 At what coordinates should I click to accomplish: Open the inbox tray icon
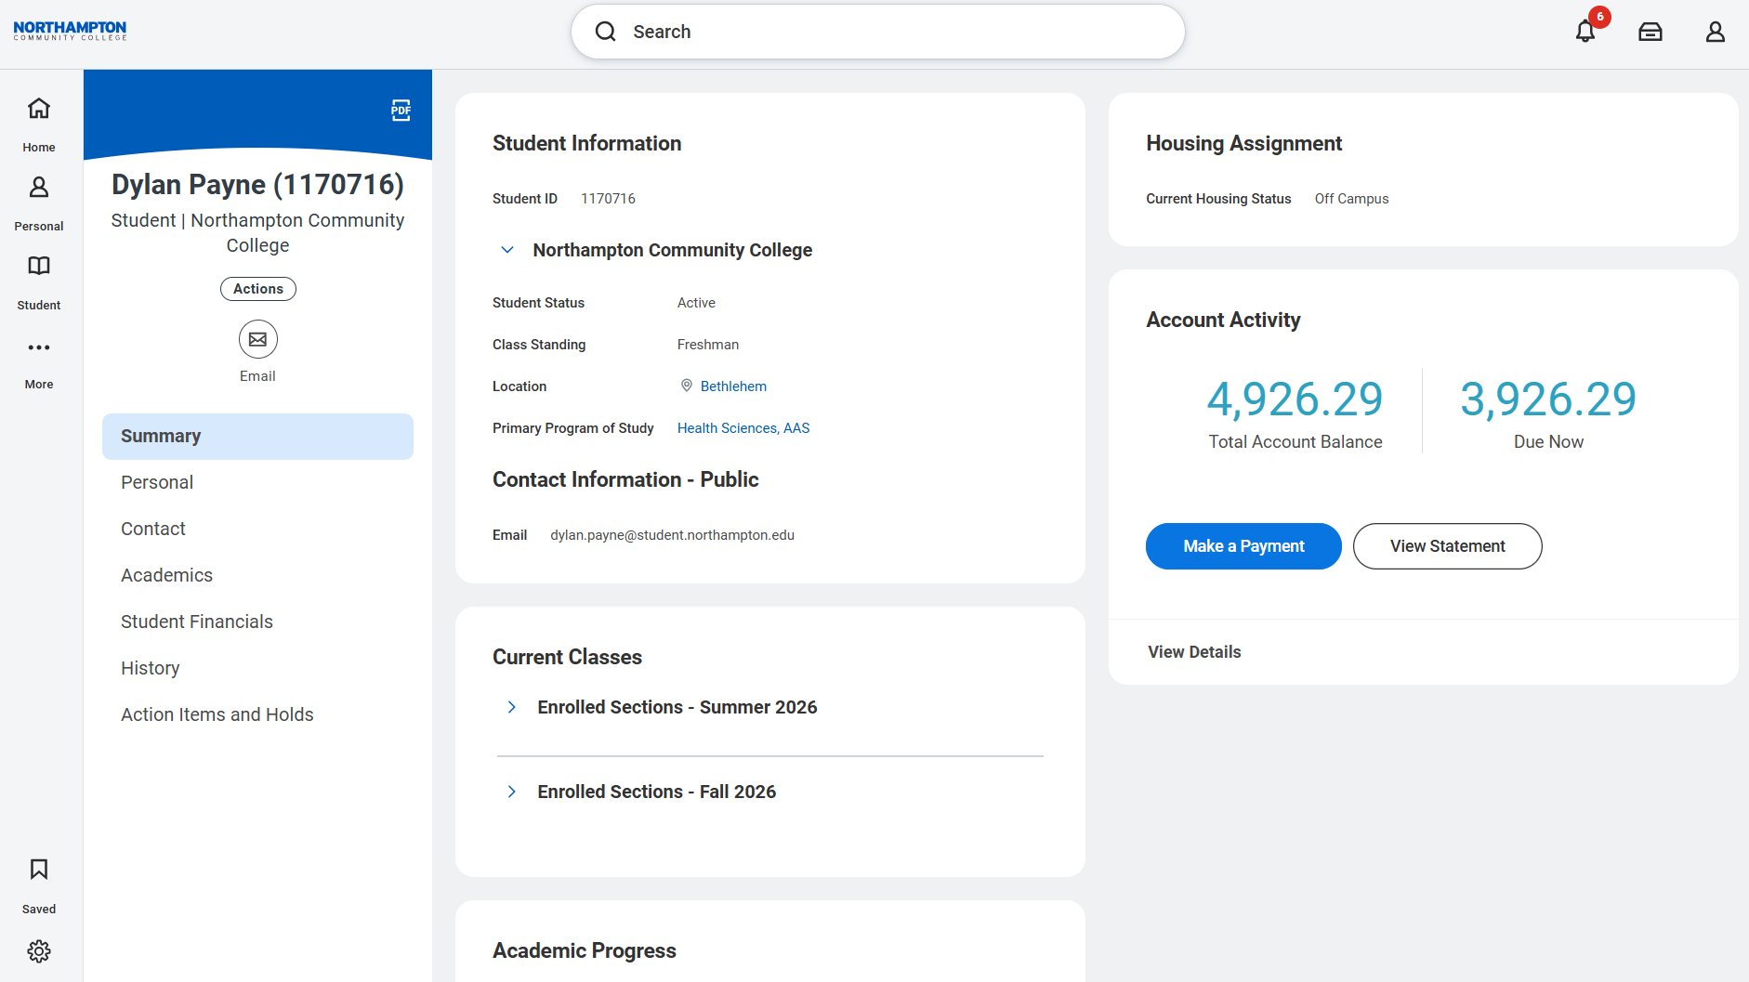point(1650,32)
